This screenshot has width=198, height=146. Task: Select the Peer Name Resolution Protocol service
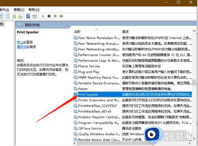point(133,38)
